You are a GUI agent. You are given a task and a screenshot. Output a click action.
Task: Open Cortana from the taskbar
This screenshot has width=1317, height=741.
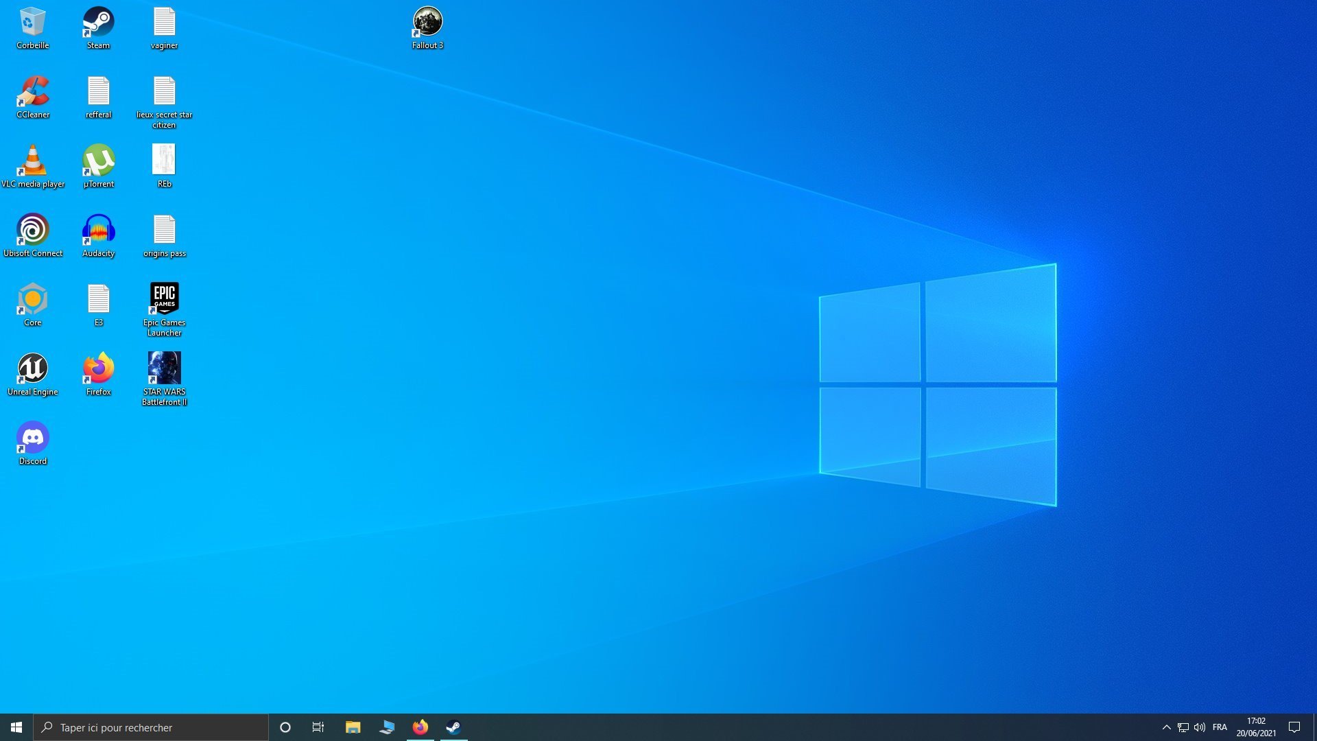pos(285,727)
